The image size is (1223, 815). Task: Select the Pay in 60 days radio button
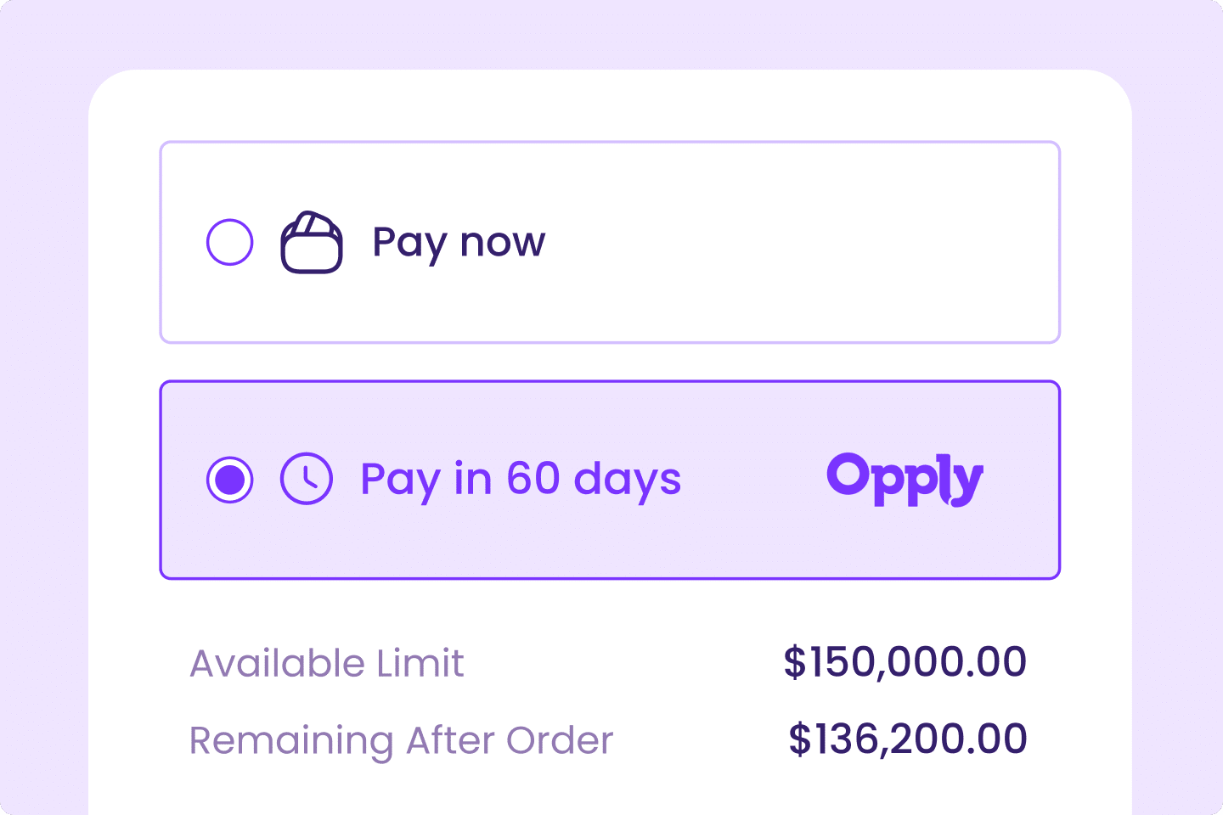pos(230,480)
